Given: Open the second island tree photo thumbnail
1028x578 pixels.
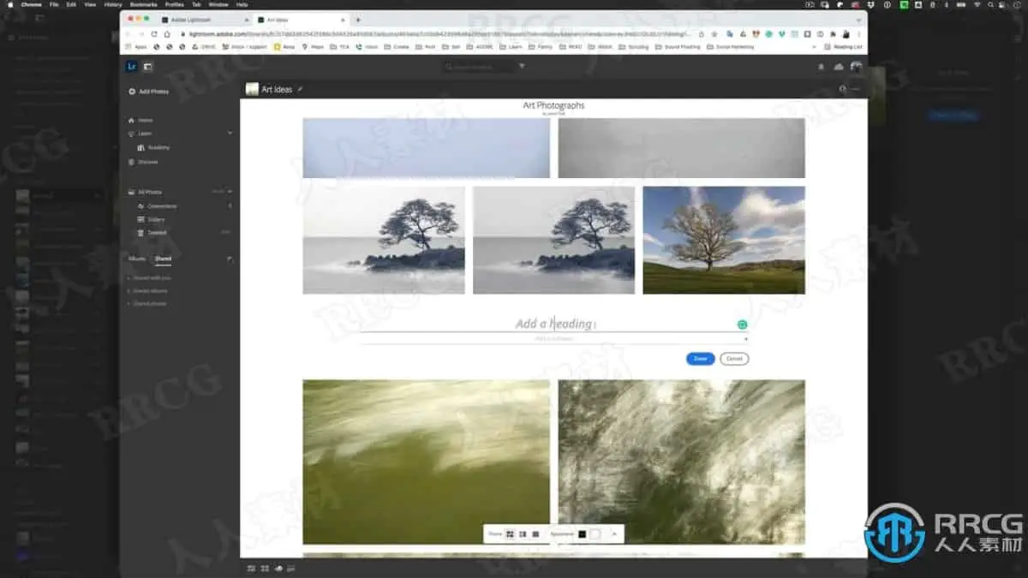Looking at the screenshot, I should click(553, 241).
